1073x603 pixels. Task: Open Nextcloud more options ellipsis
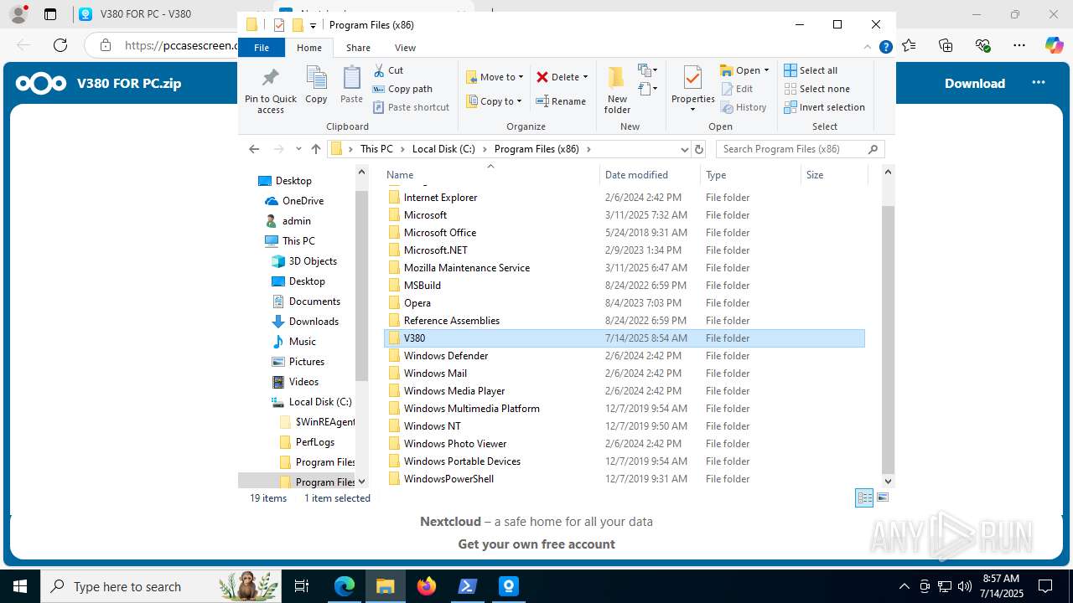[x=1039, y=82]
